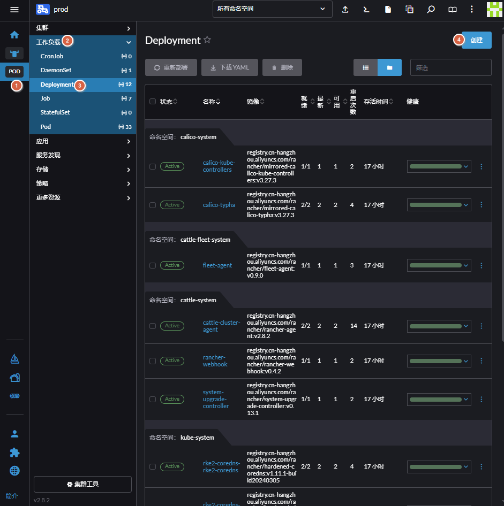This screenshot has height=506, width=504.
Task: Open the user avatar menu
Action: click(x=494, y=9)
